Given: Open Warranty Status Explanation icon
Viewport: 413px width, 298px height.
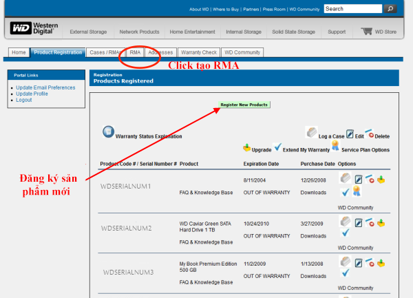Looking at the screenshot, I should [x=108, y=131].
